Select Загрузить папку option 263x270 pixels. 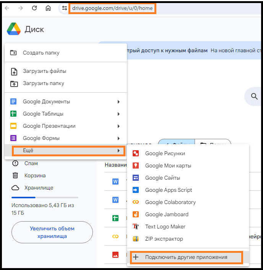pyautogui.click(x=66, y=84)
